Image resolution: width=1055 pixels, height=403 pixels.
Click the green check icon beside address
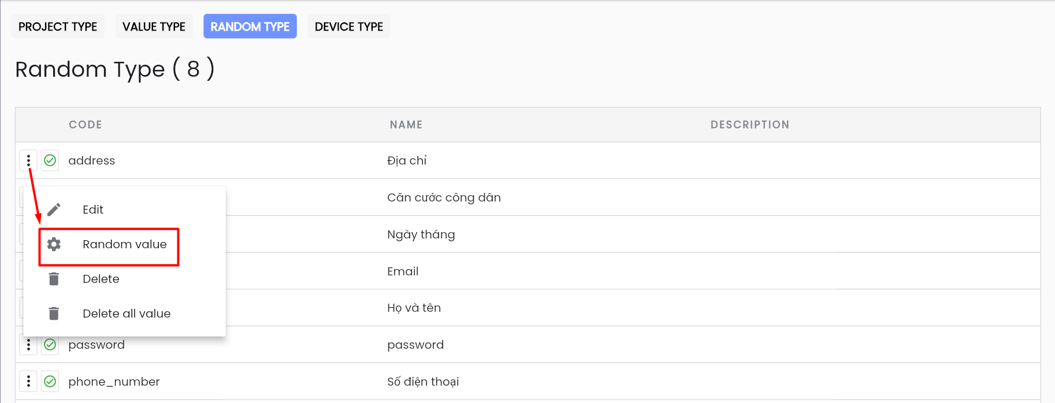50,161
